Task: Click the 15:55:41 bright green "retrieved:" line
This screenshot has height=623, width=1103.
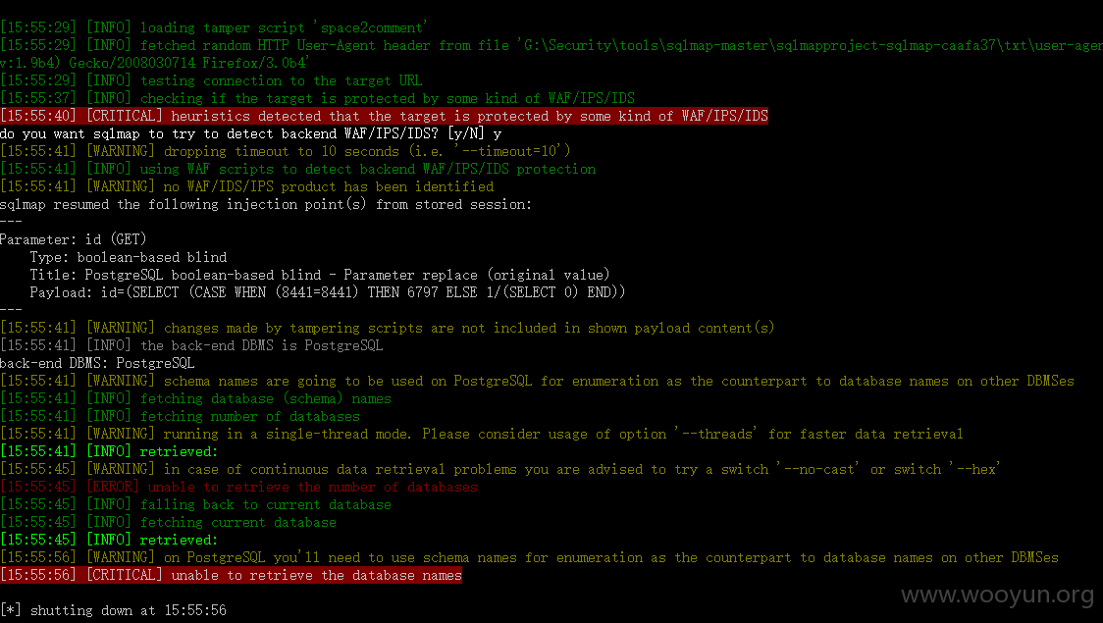Action: click(x=109, y=451)
